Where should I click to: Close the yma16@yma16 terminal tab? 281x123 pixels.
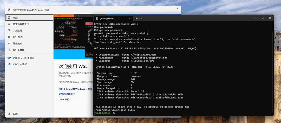click(130, 18)
